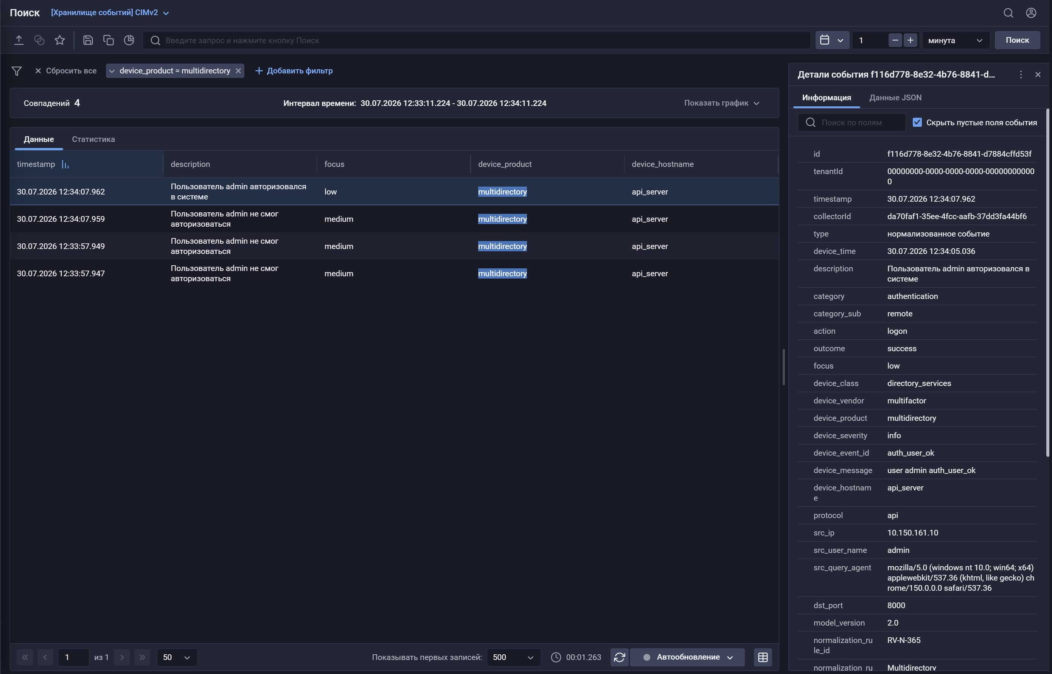Click the query input field
This screenshot has height=674, width=1052.
pos(477,40)
